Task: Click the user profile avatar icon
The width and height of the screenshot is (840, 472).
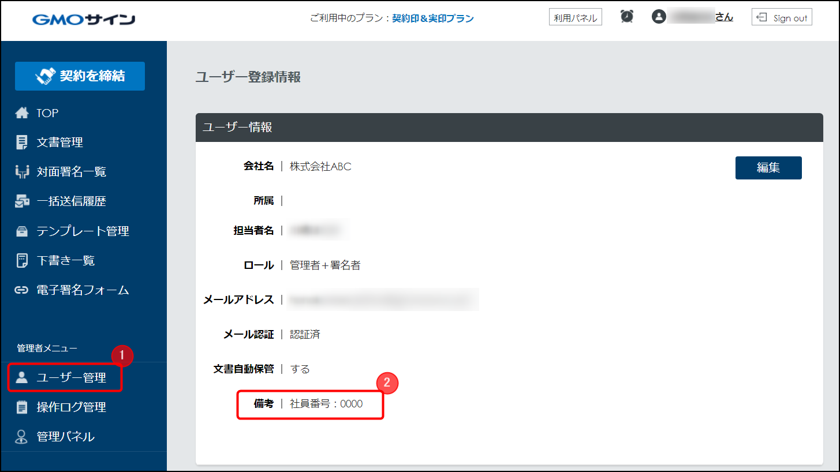Action: (658, 17)
